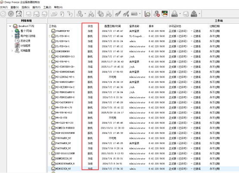This screenshot has width=239, height=173.
Task: Expand the 用户定义的组 tree node
Action: coord(12,36)
